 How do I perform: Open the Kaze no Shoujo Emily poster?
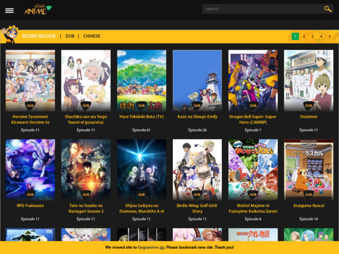click(197, 81)
